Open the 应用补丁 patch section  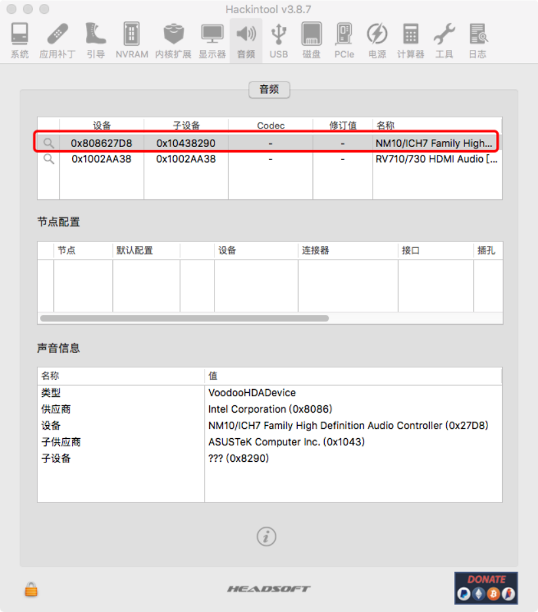pyautogui.click(x=56, y=39)
